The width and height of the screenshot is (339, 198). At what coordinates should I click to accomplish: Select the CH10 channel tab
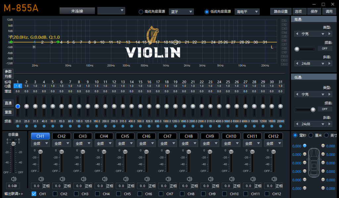231,136
